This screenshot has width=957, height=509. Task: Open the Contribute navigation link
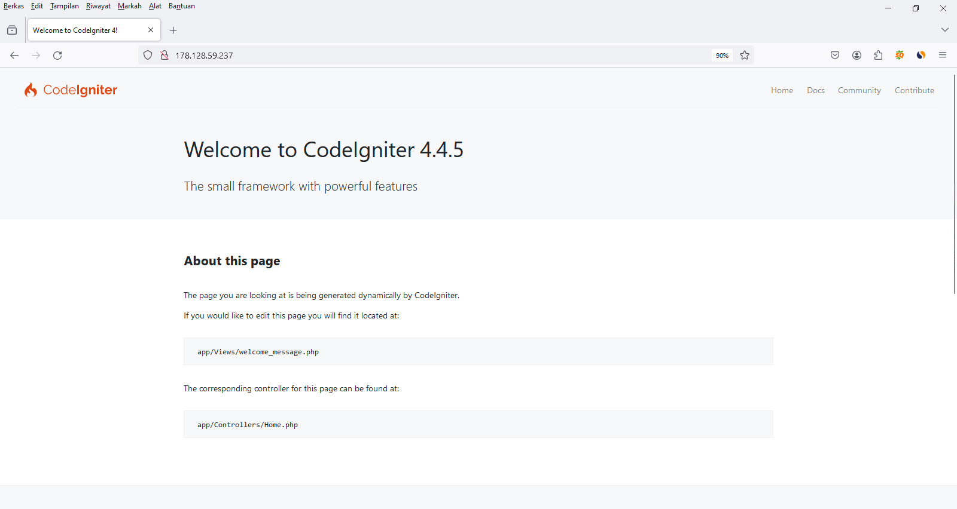tap(915, 90)
